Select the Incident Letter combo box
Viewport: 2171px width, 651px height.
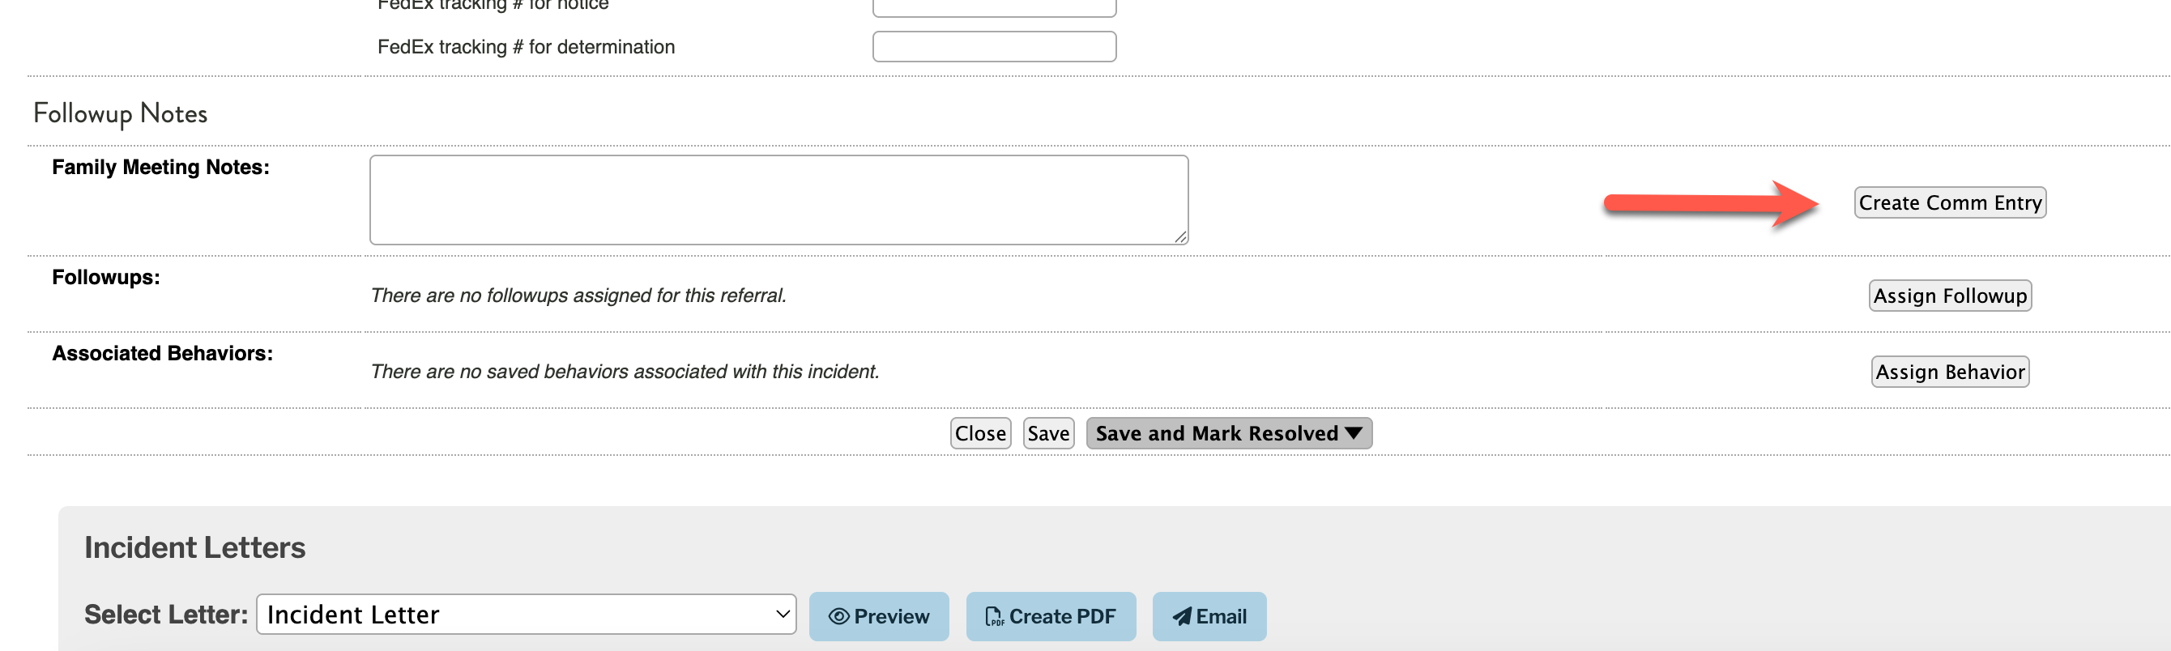click(526, 614)
